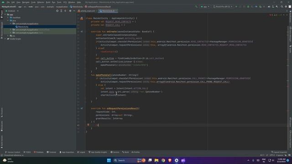Open the Build menu
The height and width of the screenshot is (164, 292).
(x=48, y=2)
